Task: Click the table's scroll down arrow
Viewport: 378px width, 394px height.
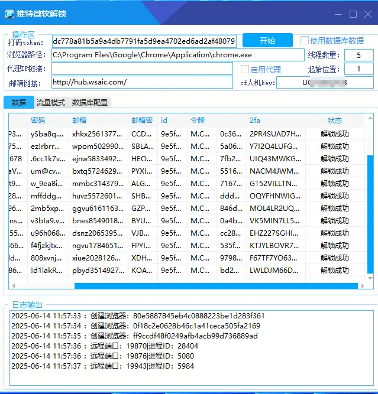Action: 370,278
